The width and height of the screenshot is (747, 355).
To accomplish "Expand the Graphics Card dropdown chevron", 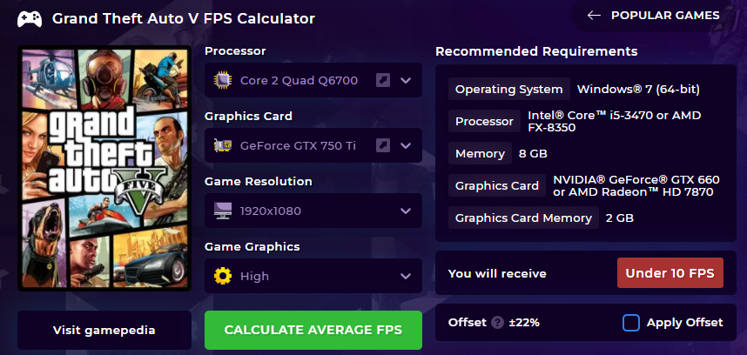I will (x=406, y=145).
